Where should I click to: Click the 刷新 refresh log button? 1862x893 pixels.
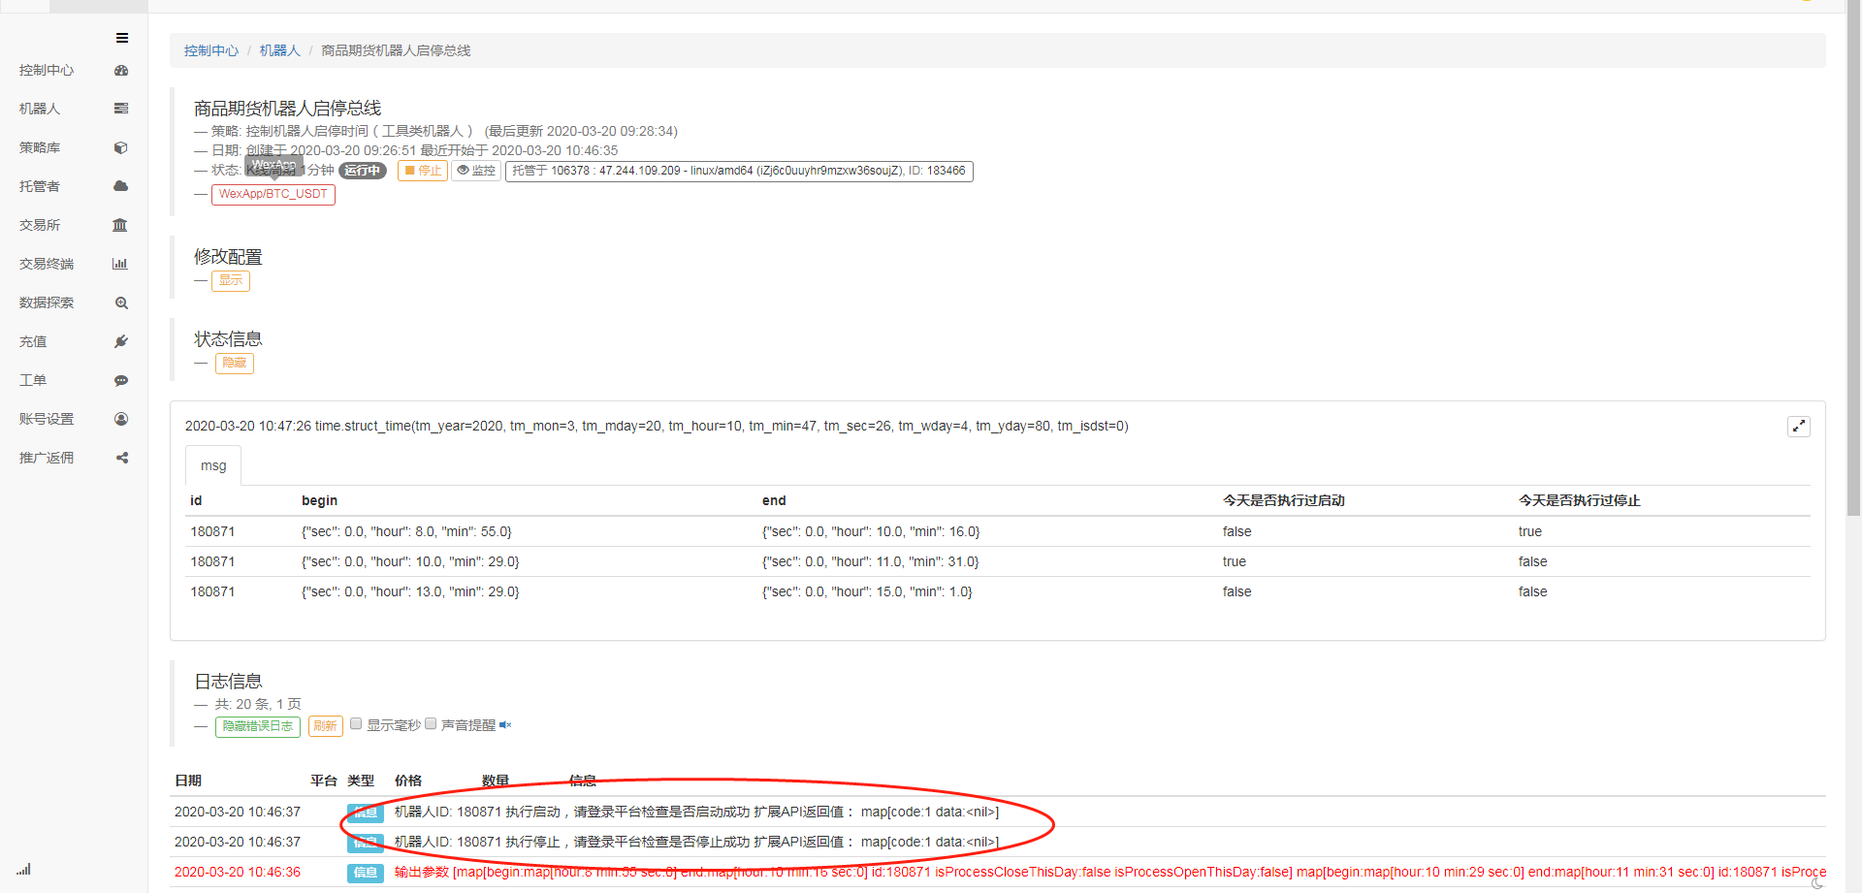click(325, 726)
